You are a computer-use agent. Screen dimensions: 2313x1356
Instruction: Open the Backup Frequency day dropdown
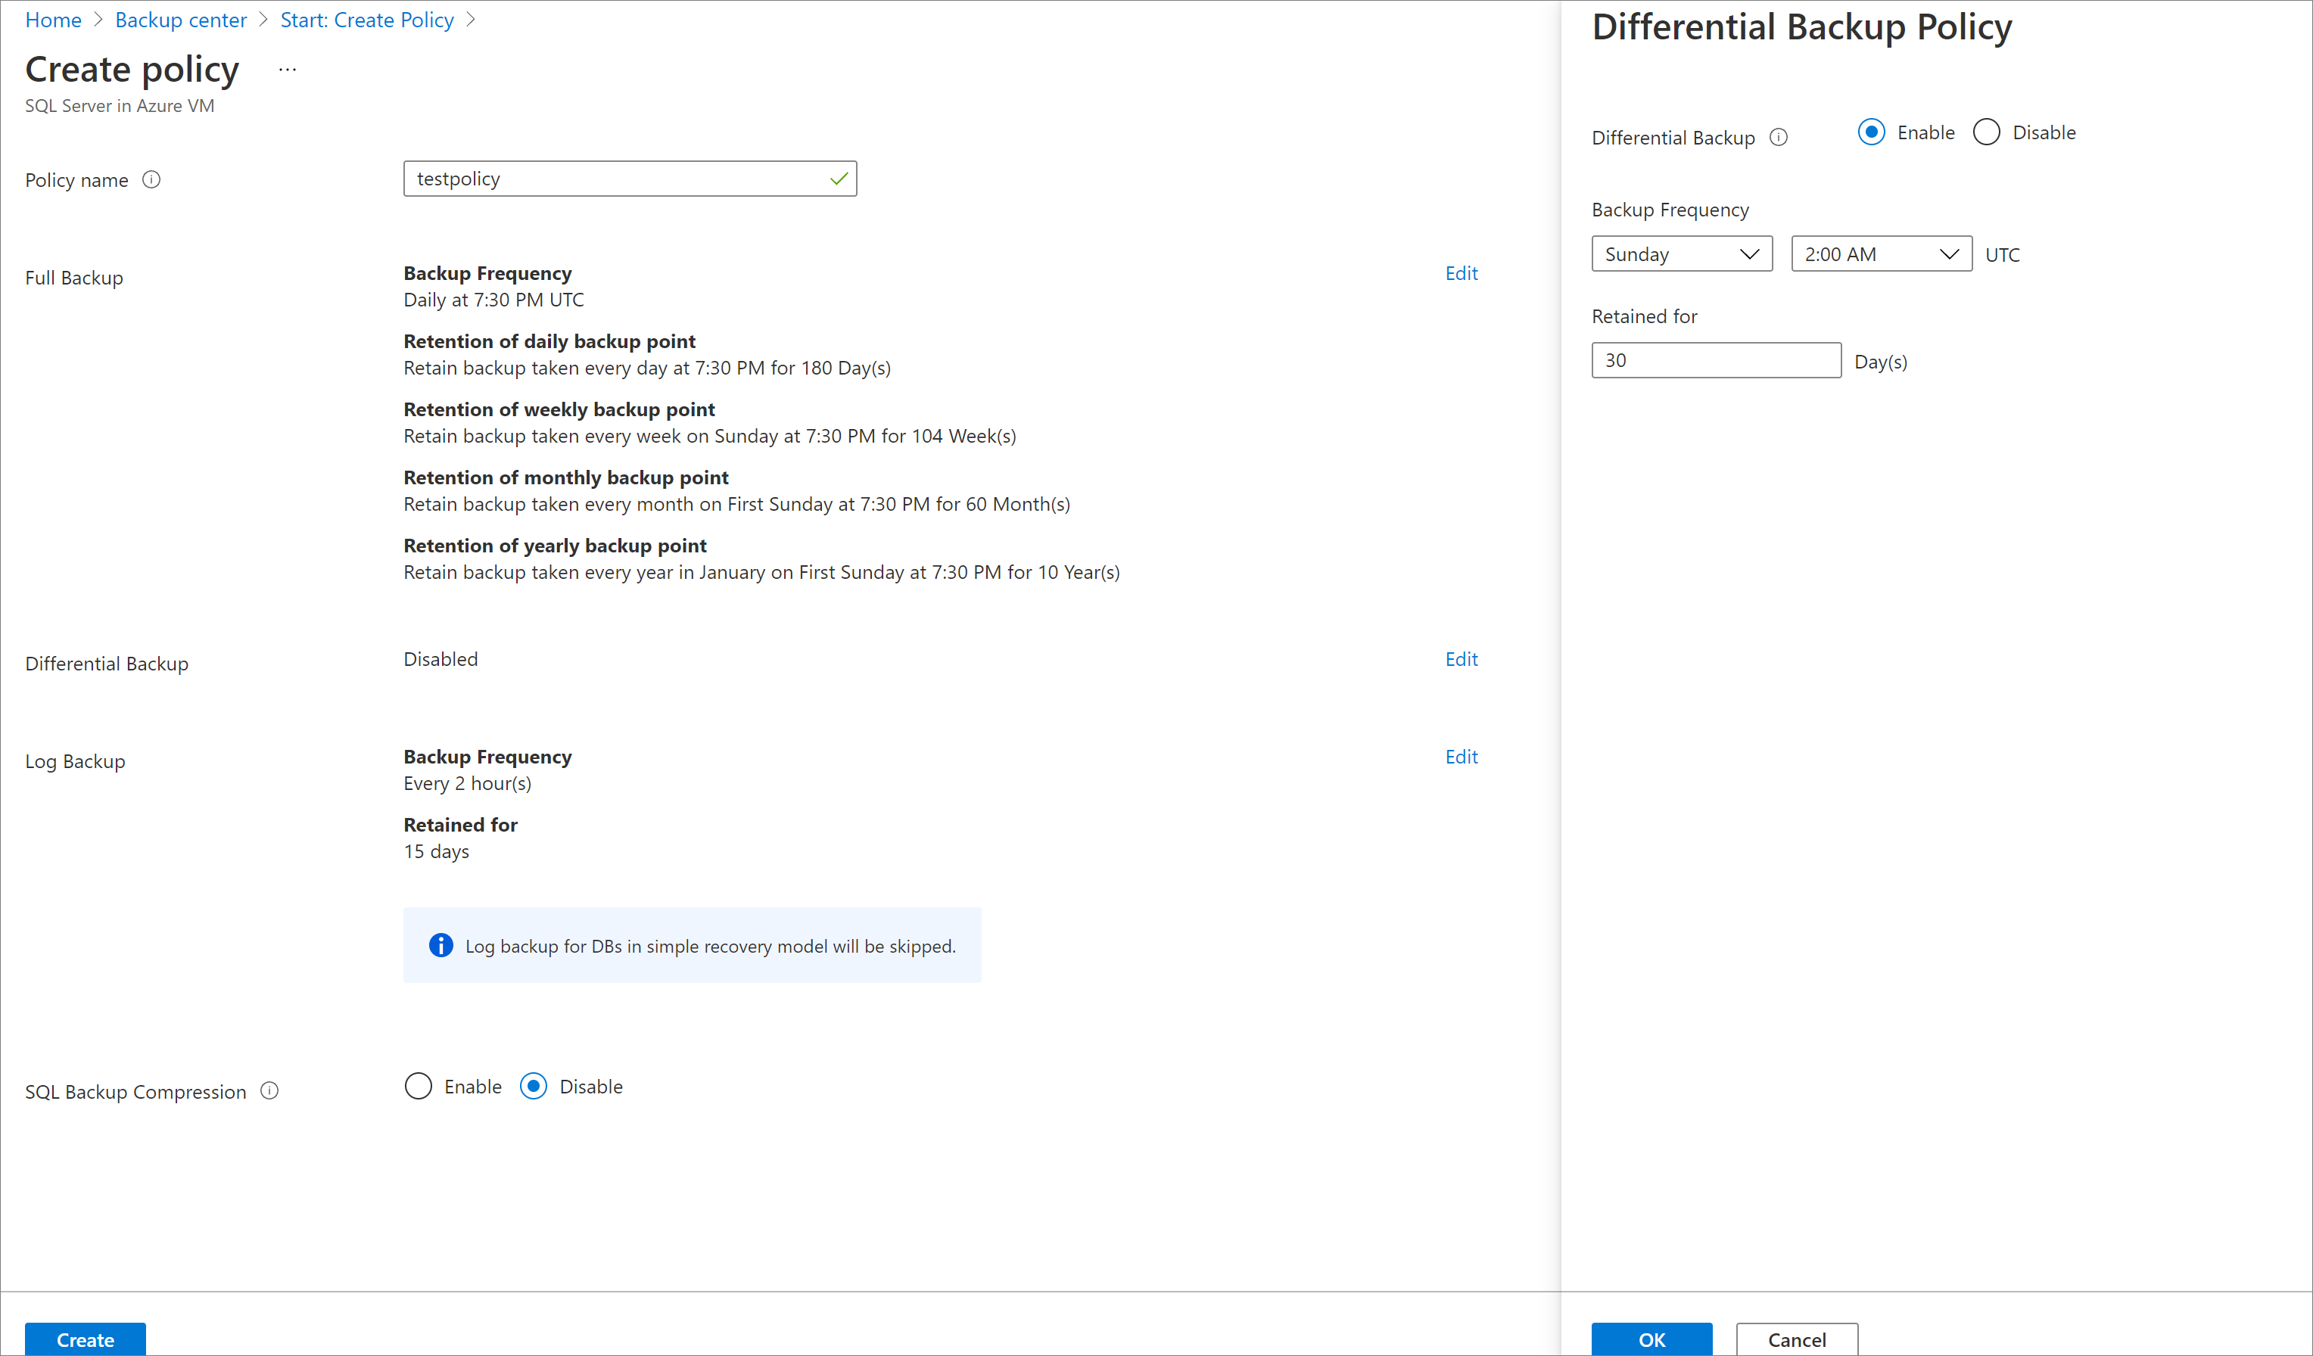point(1679,253)
